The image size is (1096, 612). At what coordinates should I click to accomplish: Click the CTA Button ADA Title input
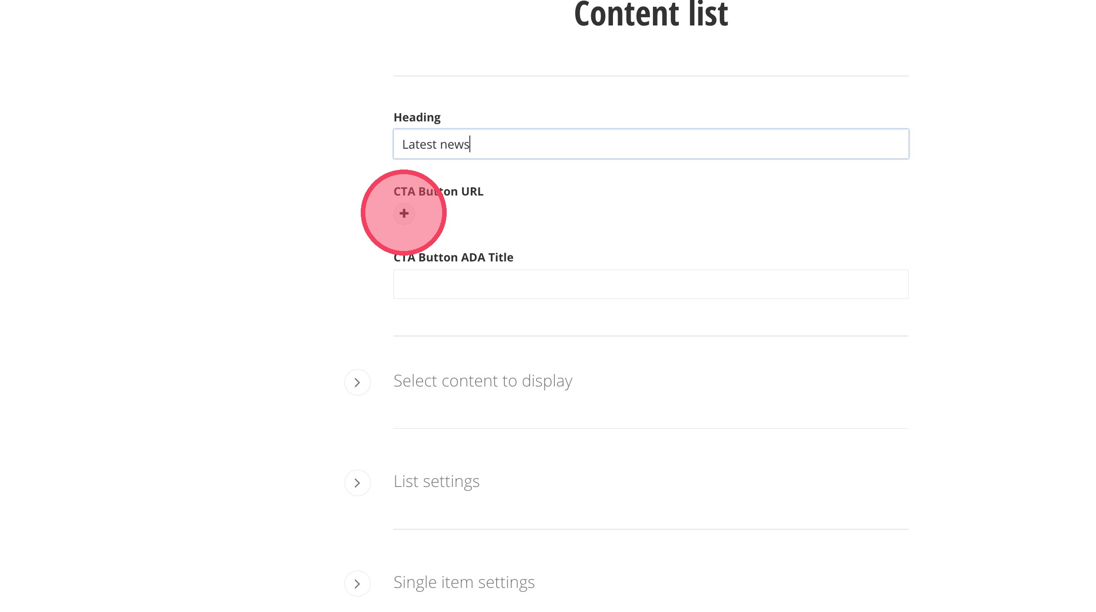tap(651, 284)
